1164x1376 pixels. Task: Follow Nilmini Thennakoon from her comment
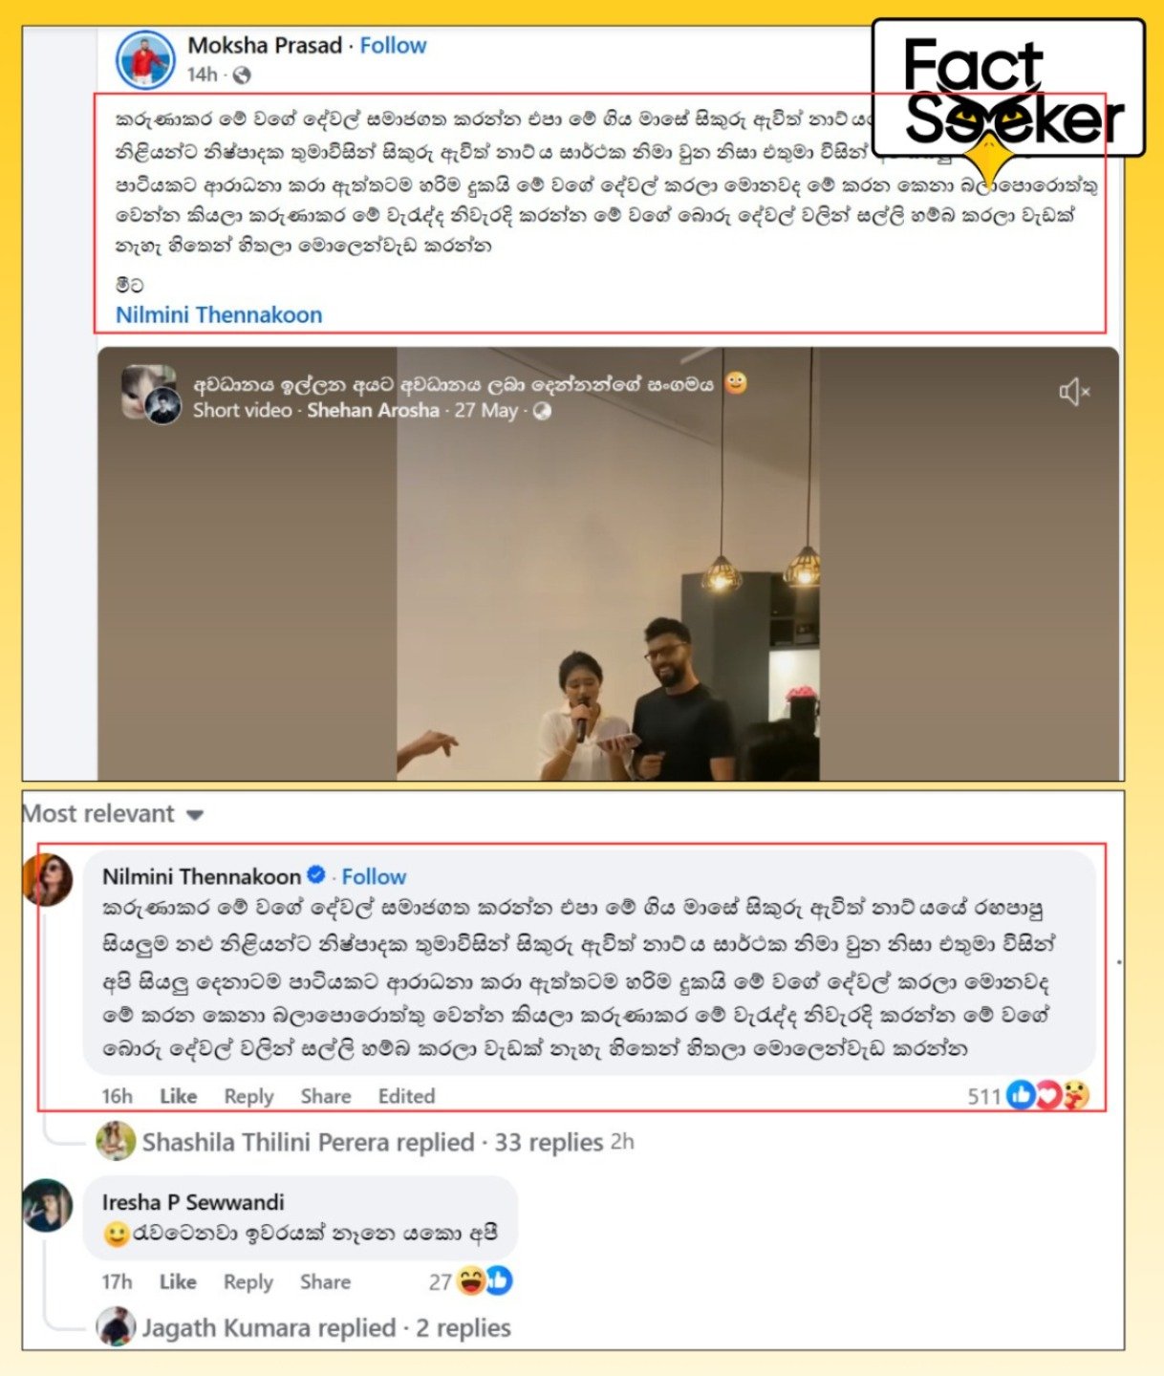(x=374, y=876)
